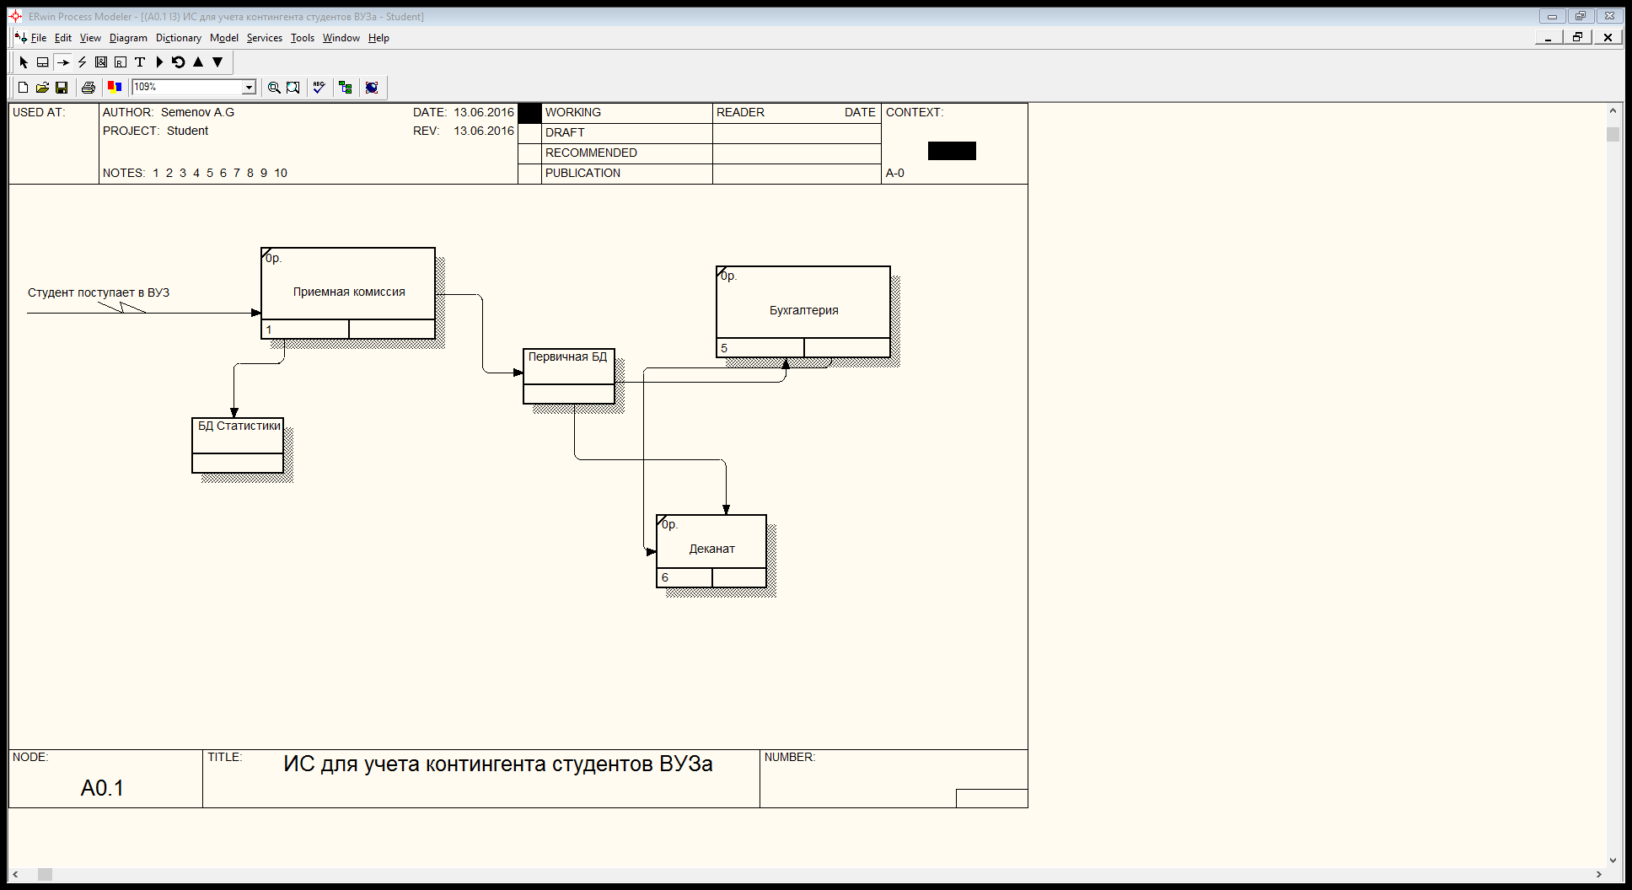1632x890 pixels.
Task: Close the inner document window
Action: click(x=1608, y=37)
